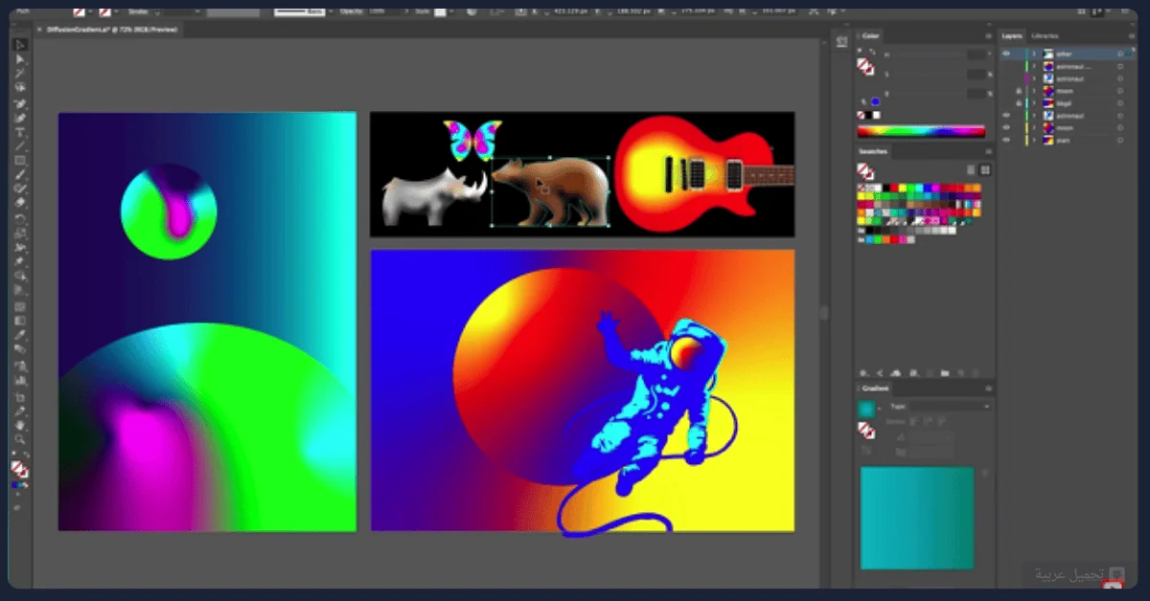Expand the visible moon layer arrow
Viewport: 1150px width, 601px height.
click(1034, 127)
